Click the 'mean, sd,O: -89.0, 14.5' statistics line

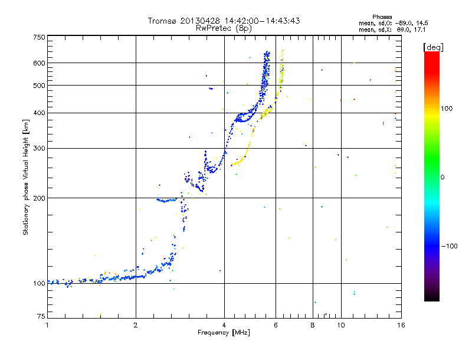point(393,23)
